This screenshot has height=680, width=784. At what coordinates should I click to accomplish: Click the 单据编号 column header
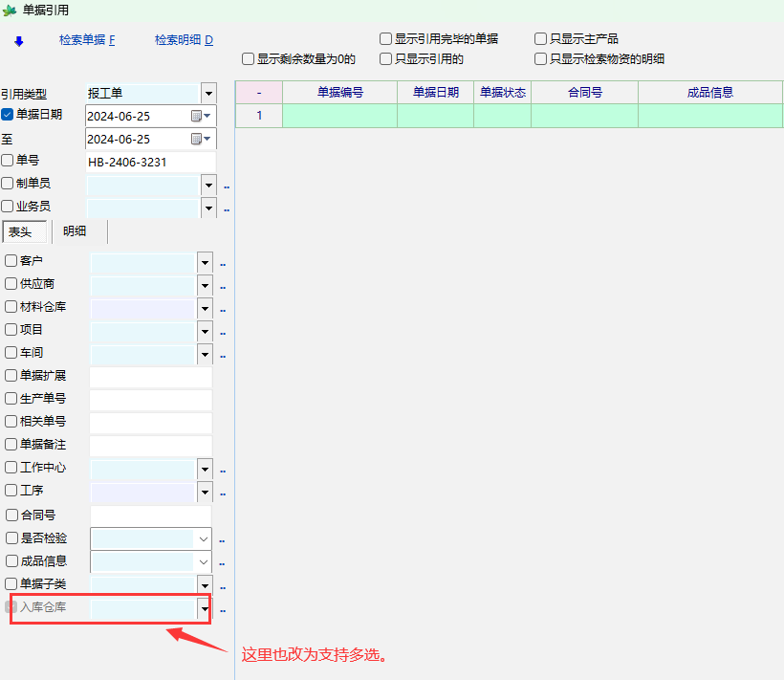click(x=339, y=93)
